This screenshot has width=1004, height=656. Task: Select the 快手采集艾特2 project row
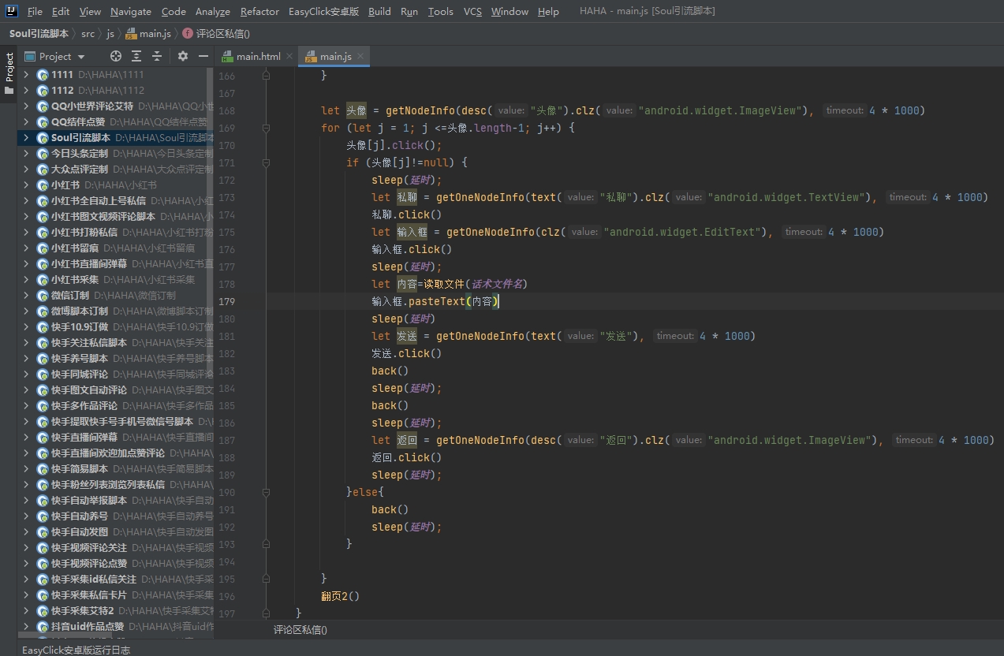[x=115, y=611]
